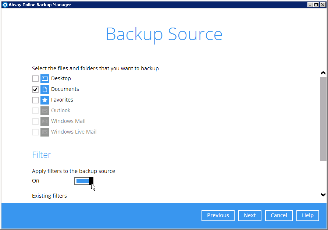This screenshot has height=230, width=328.
Task: Click the scroll down arrow
Action: click(x=323, y=195)
